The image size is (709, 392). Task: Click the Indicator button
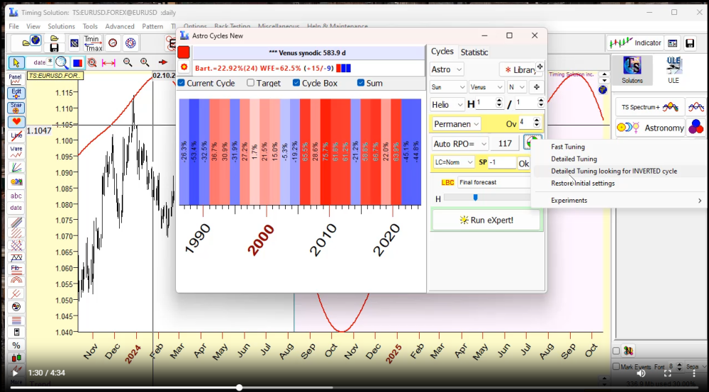tap(635, 43)
